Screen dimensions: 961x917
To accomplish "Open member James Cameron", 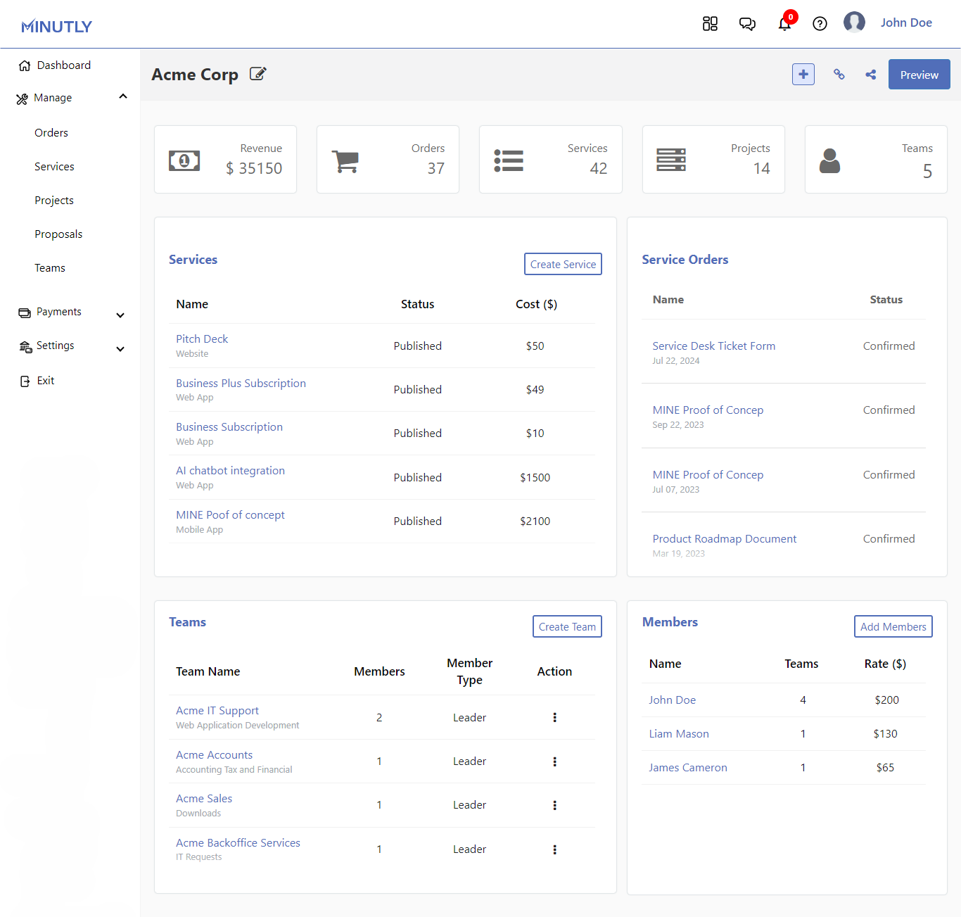I will (x=687, y=768).
